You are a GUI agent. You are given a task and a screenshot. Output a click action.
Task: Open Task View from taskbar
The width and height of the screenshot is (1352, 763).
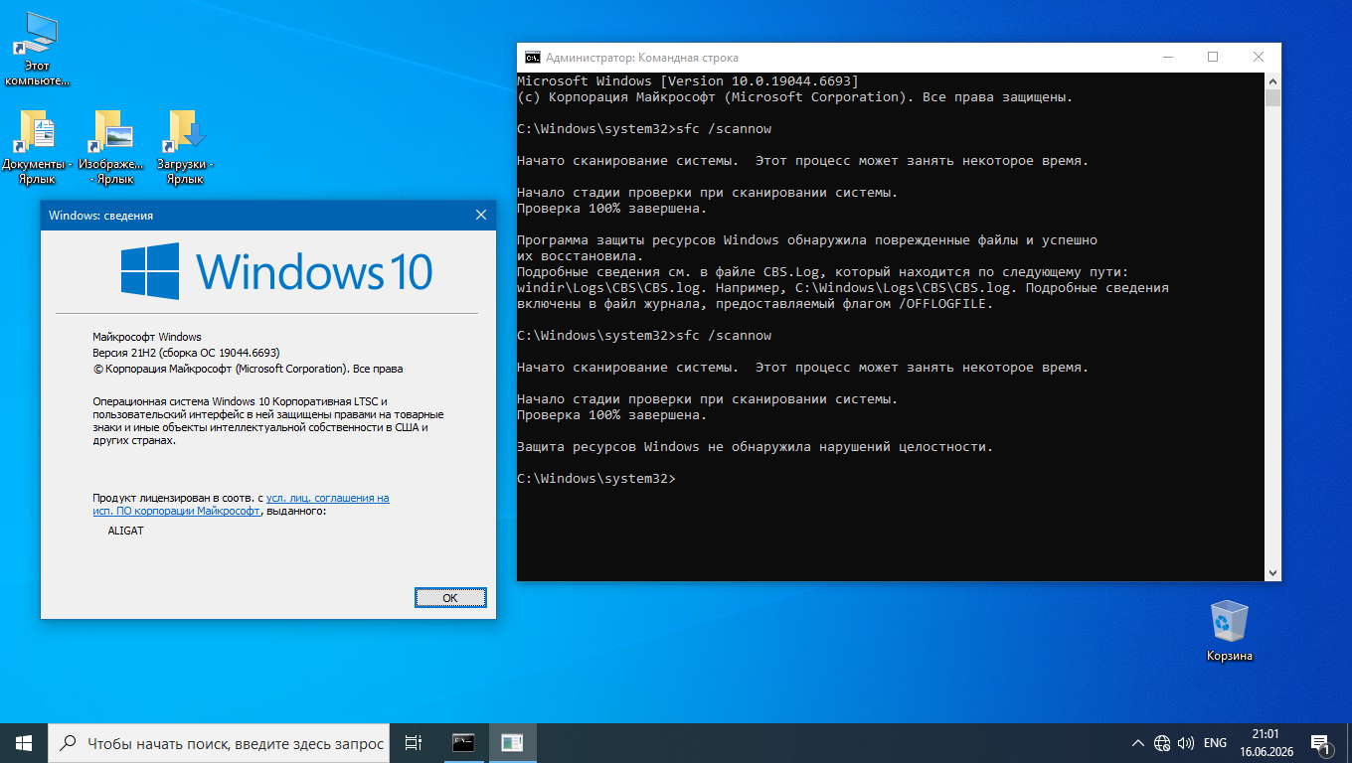[415, 742]
